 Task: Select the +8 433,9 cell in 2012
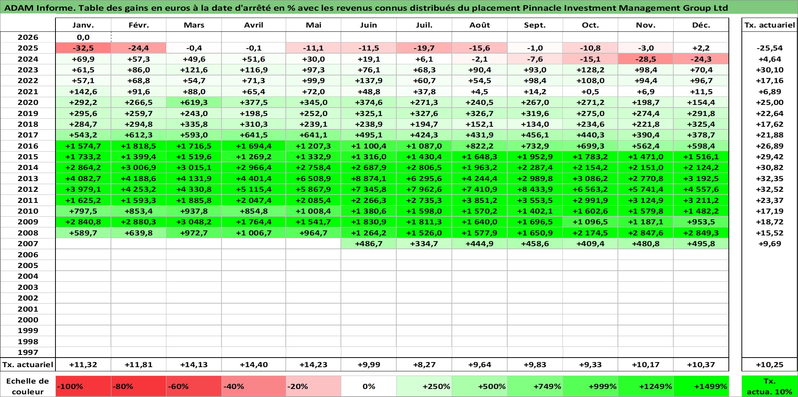tap(535, 189)
